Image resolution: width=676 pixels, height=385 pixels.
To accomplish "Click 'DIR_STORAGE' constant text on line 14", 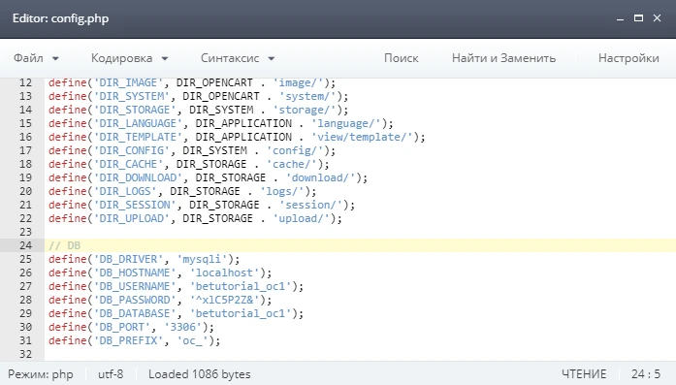I will point(135,110).
